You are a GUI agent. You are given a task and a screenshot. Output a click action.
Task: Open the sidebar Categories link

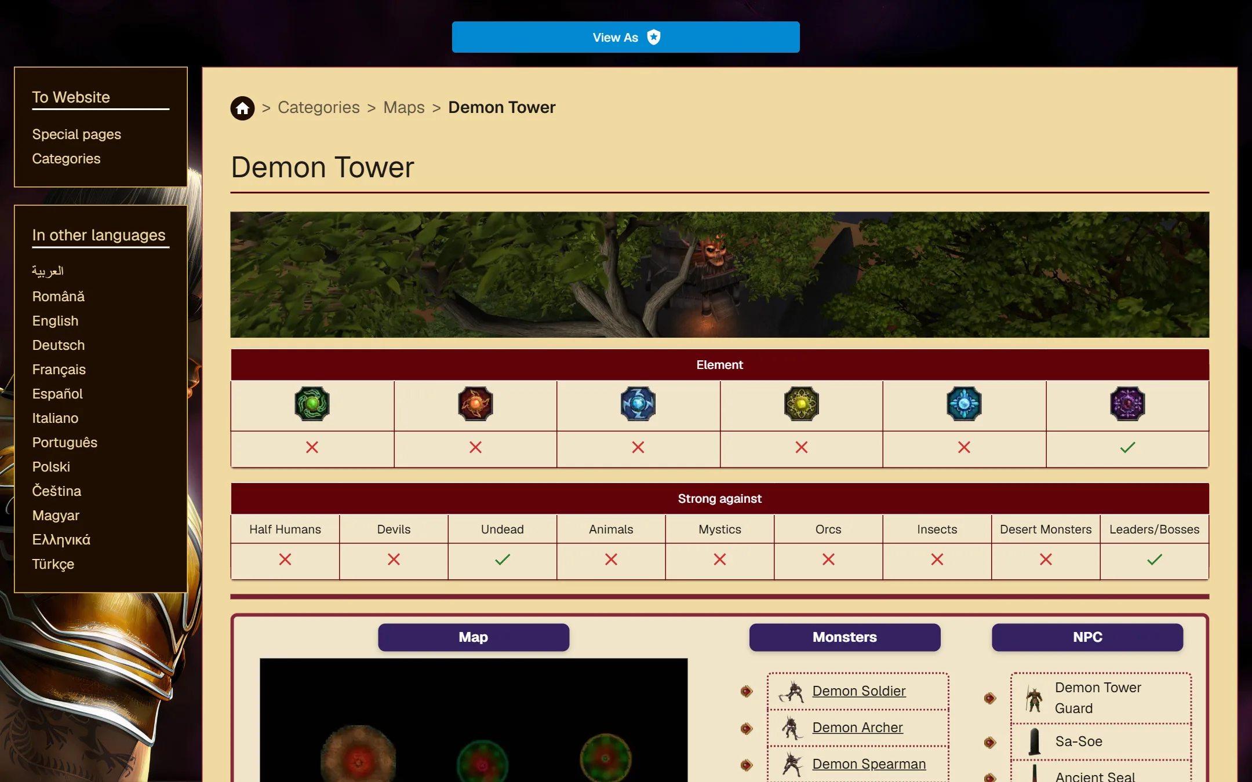pos(66,159)
